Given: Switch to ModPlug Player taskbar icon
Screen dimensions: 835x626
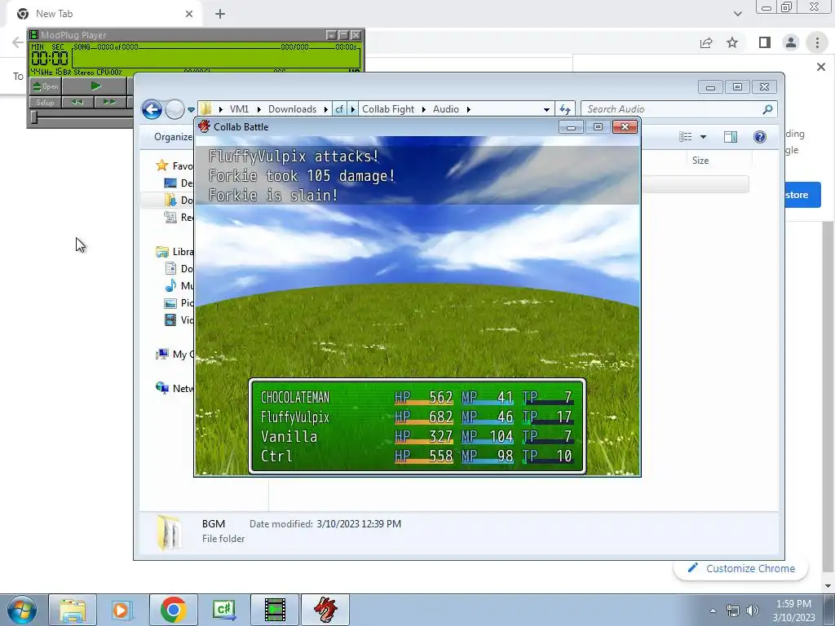Looking at the screenshot, I should point(275,610).
